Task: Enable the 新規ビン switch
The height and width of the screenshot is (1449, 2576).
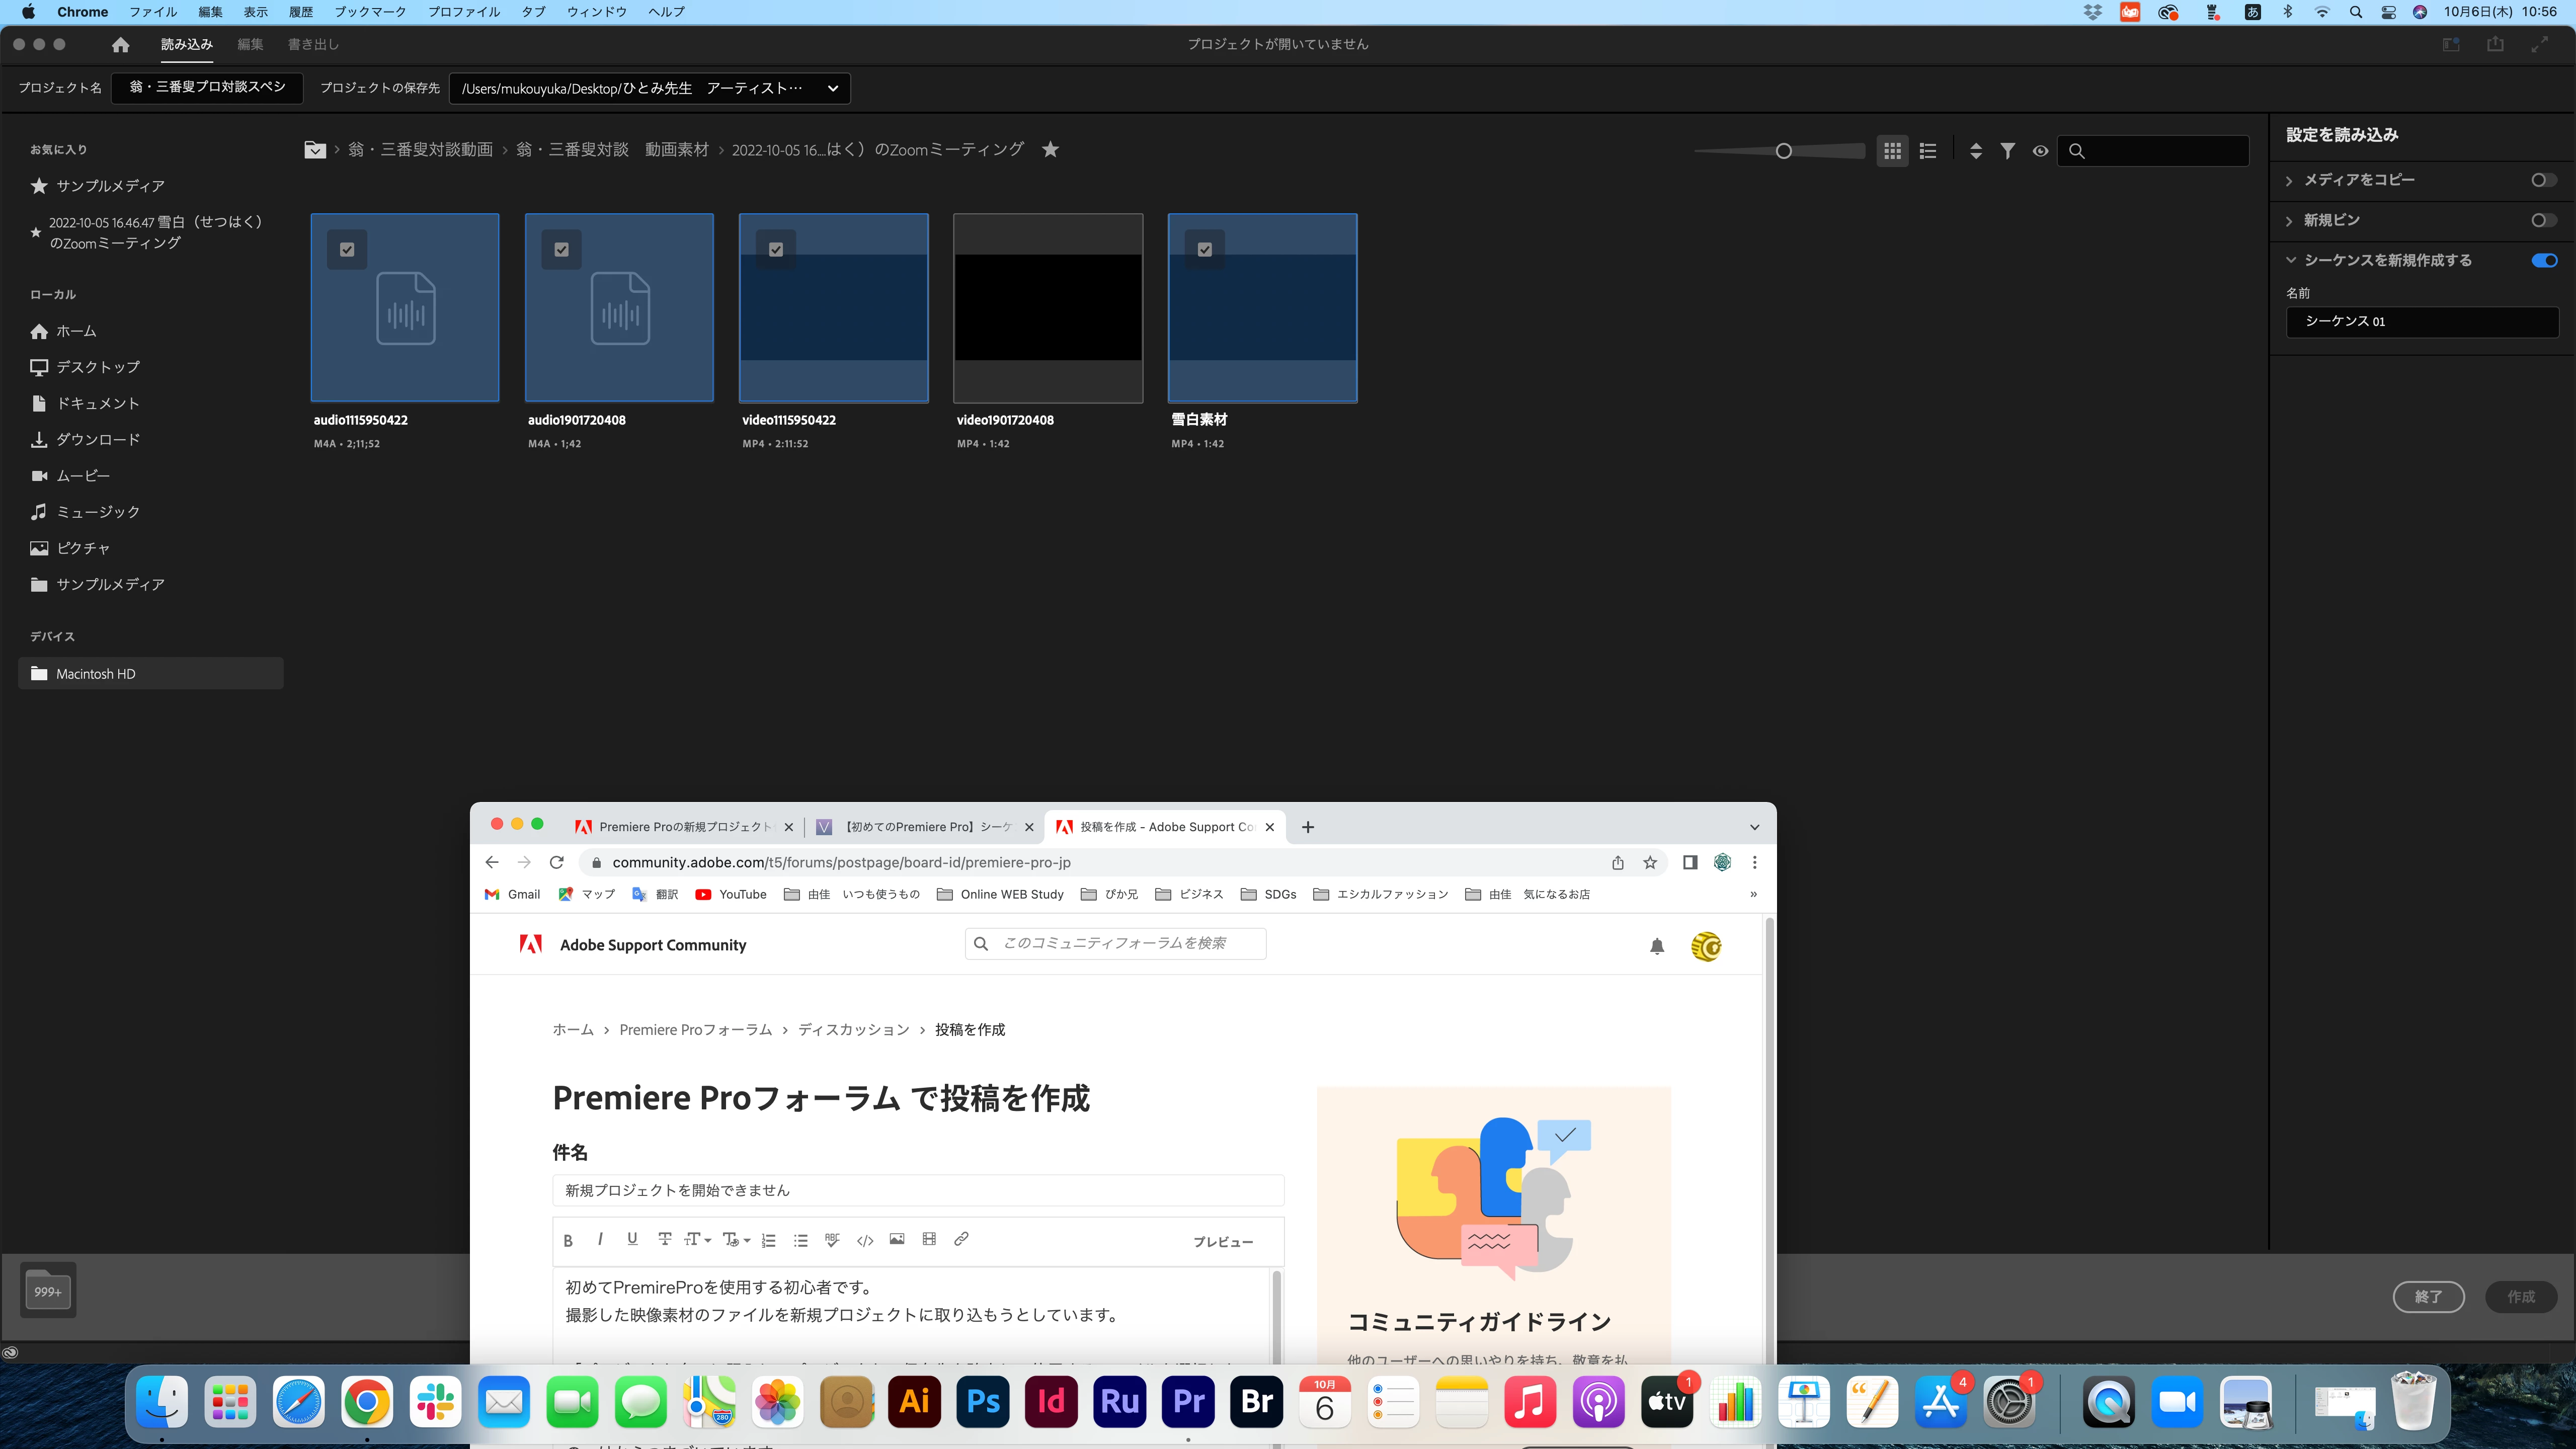Action: click(x=2544, y=220)
